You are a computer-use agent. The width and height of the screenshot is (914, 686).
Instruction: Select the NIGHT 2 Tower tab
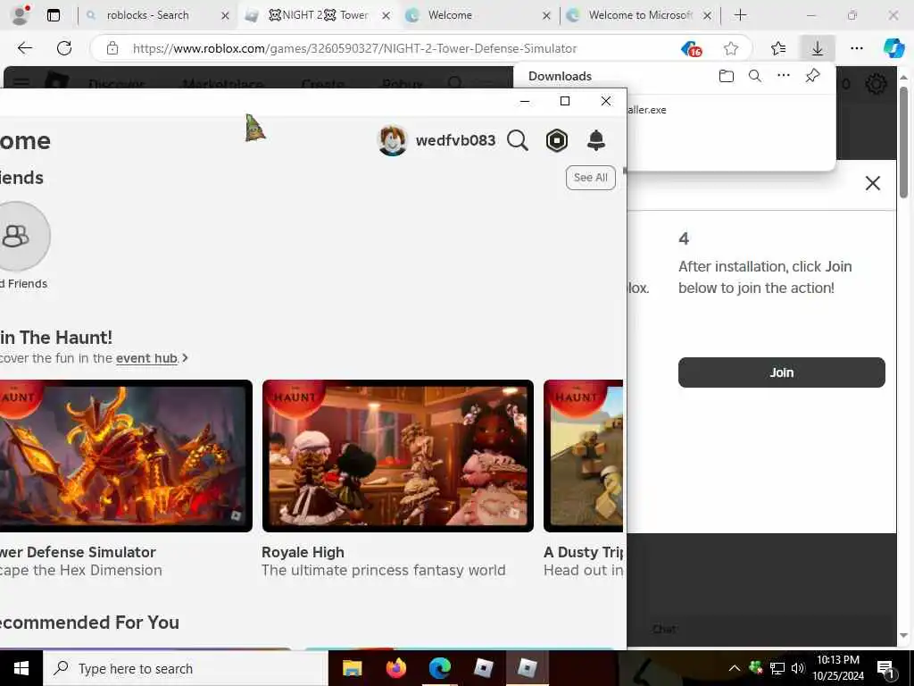[319, 15]
